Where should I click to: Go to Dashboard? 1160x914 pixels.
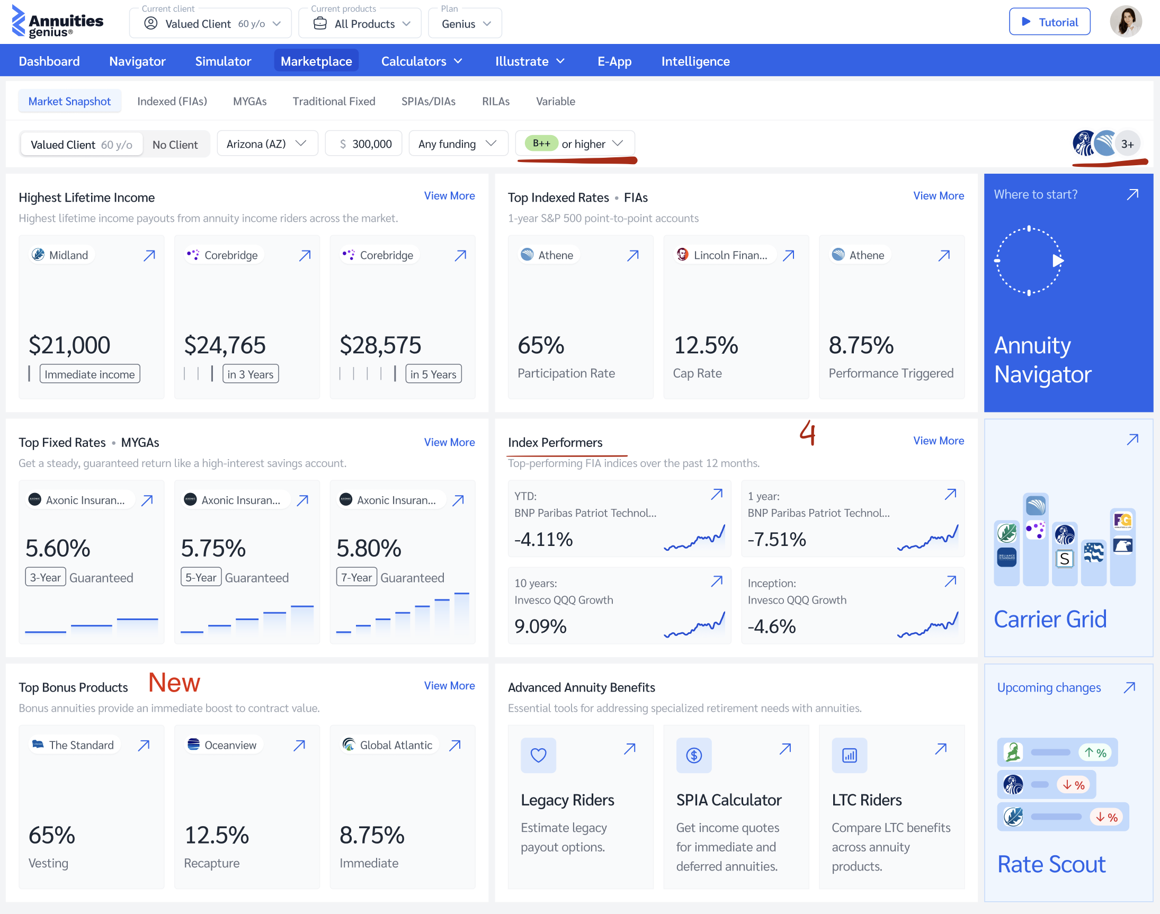coord(49,61)
